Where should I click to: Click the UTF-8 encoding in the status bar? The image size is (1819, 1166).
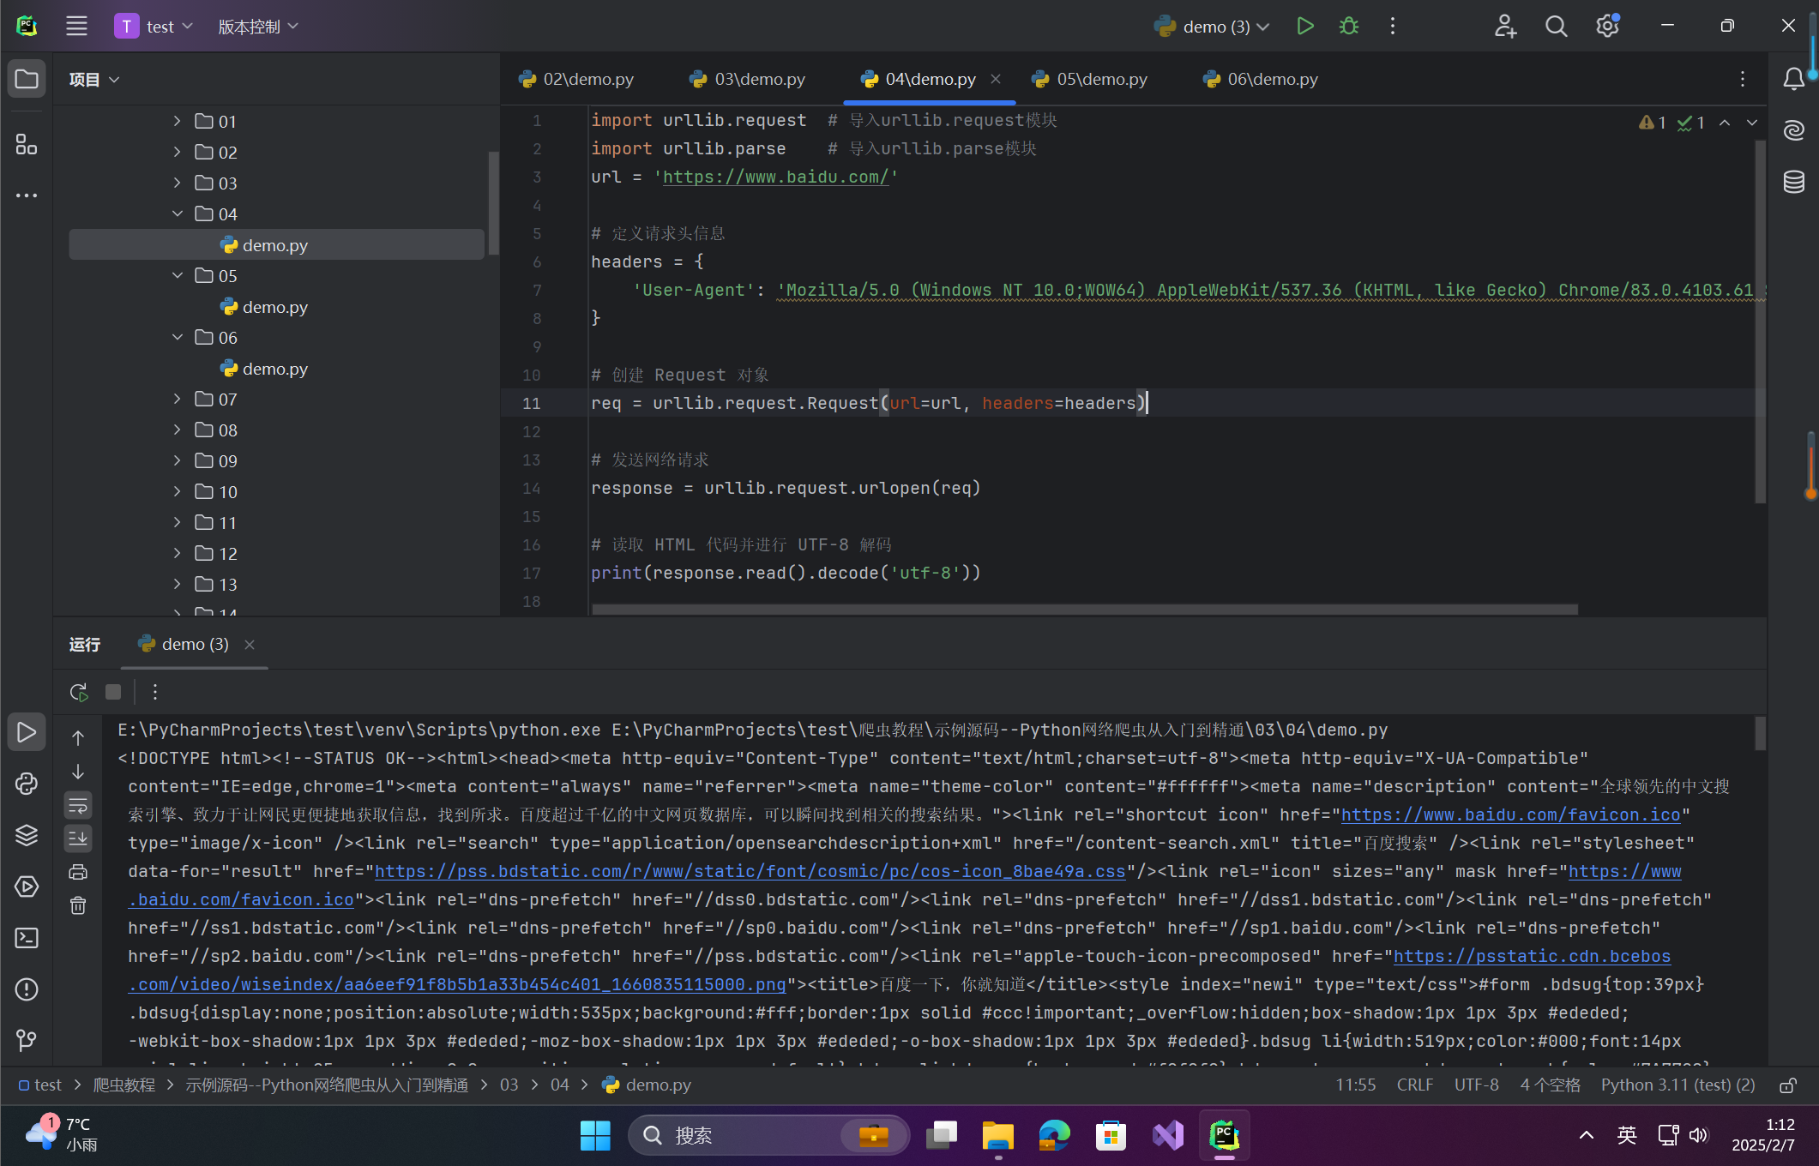click(x=1476, y=1085)
